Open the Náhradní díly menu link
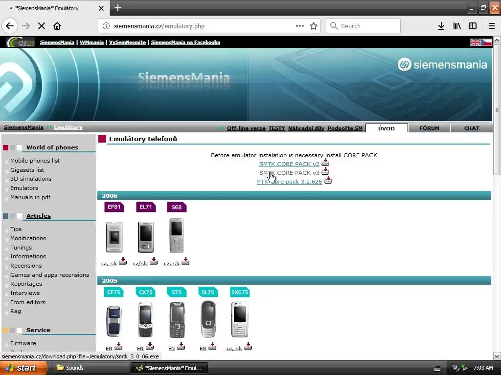Viewport: 501px width, 375px height. click(x=306, y=128)
